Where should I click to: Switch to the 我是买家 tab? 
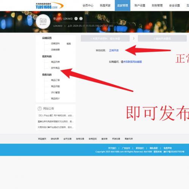pyautogui.click(x=105, y=6)
